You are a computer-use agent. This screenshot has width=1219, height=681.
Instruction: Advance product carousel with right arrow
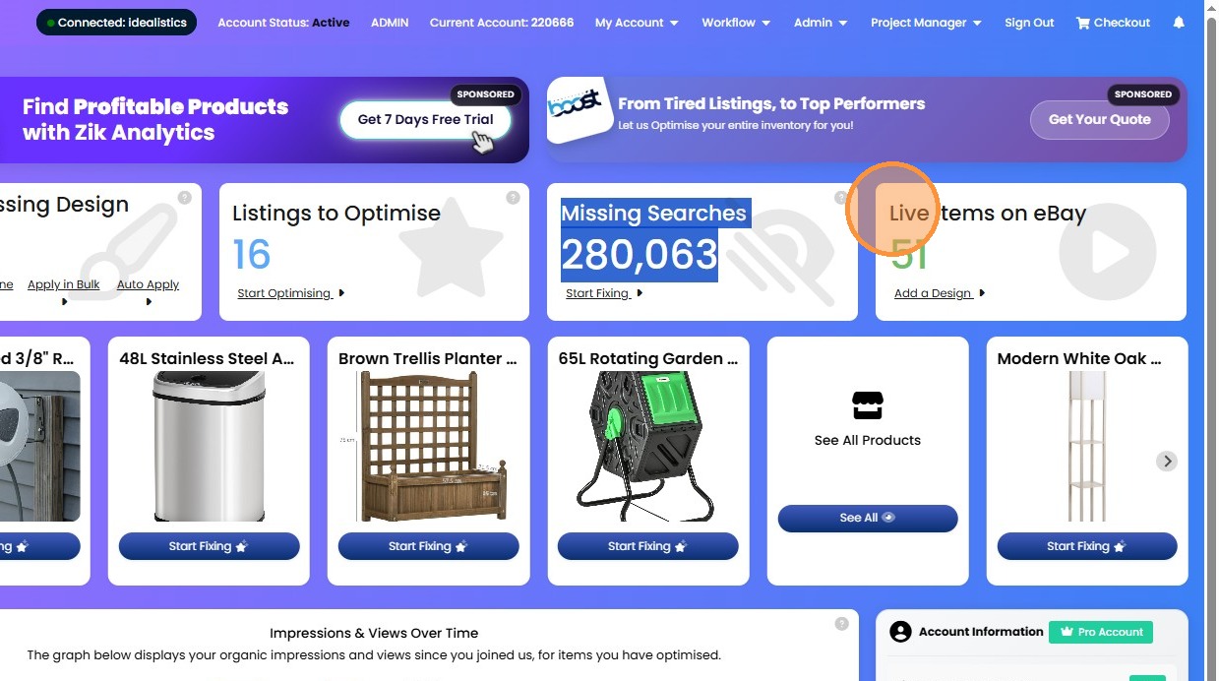[1166, 461]
